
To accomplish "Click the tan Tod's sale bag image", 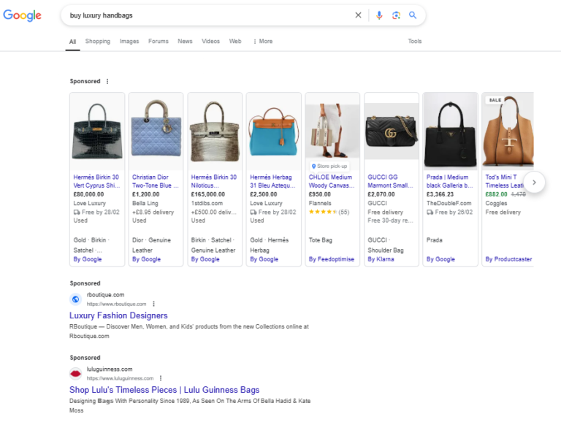I will click(508, 131).
